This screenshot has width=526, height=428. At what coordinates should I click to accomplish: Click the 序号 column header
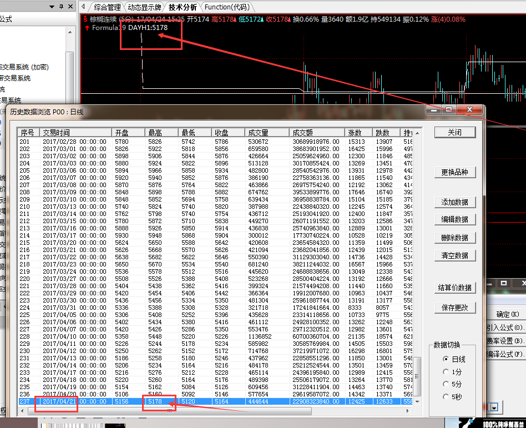tap(29, 133)
